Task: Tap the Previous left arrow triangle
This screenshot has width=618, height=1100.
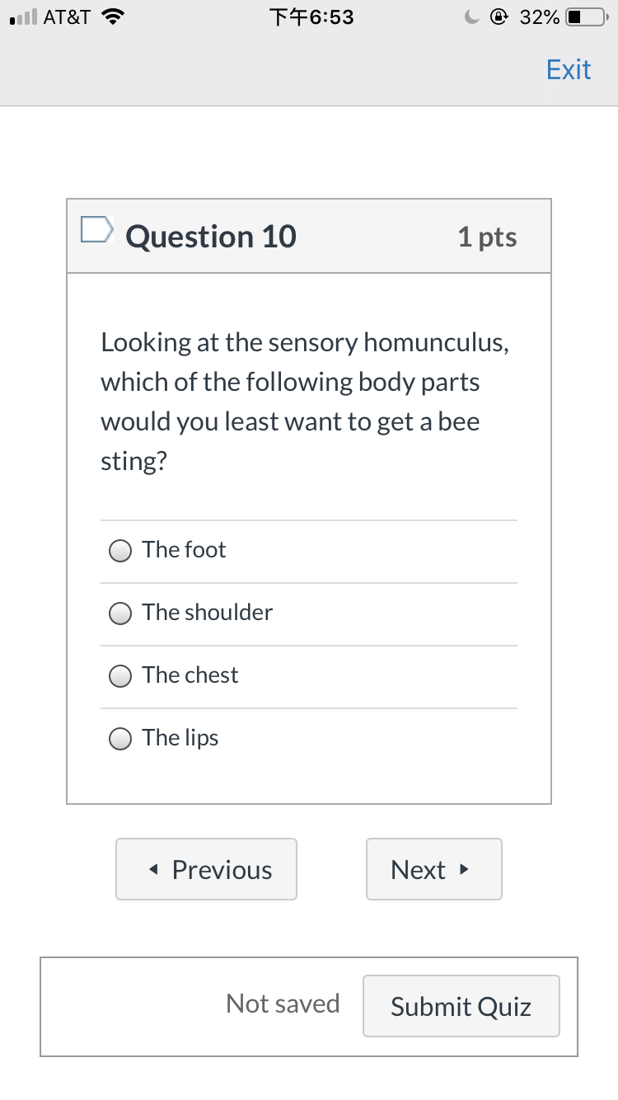Action: pyautogui.click(x=154, y=870)
